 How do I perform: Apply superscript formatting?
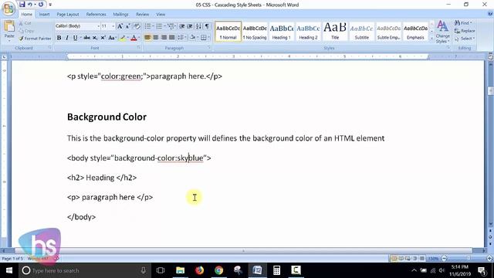coord(103,38)
